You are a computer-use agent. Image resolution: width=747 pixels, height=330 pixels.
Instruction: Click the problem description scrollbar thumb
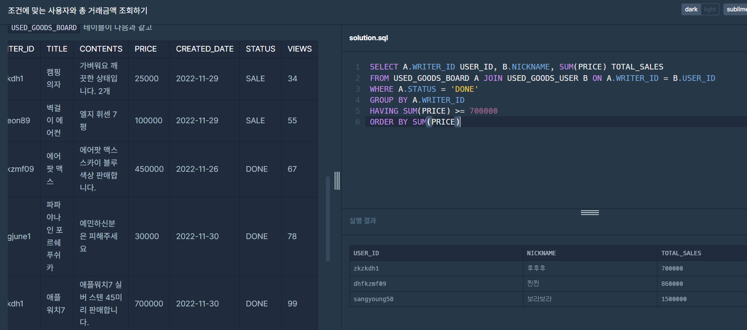(328, 219)
